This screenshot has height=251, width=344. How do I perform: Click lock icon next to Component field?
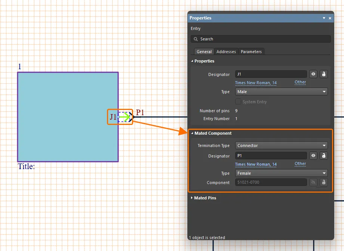(324, 182)
